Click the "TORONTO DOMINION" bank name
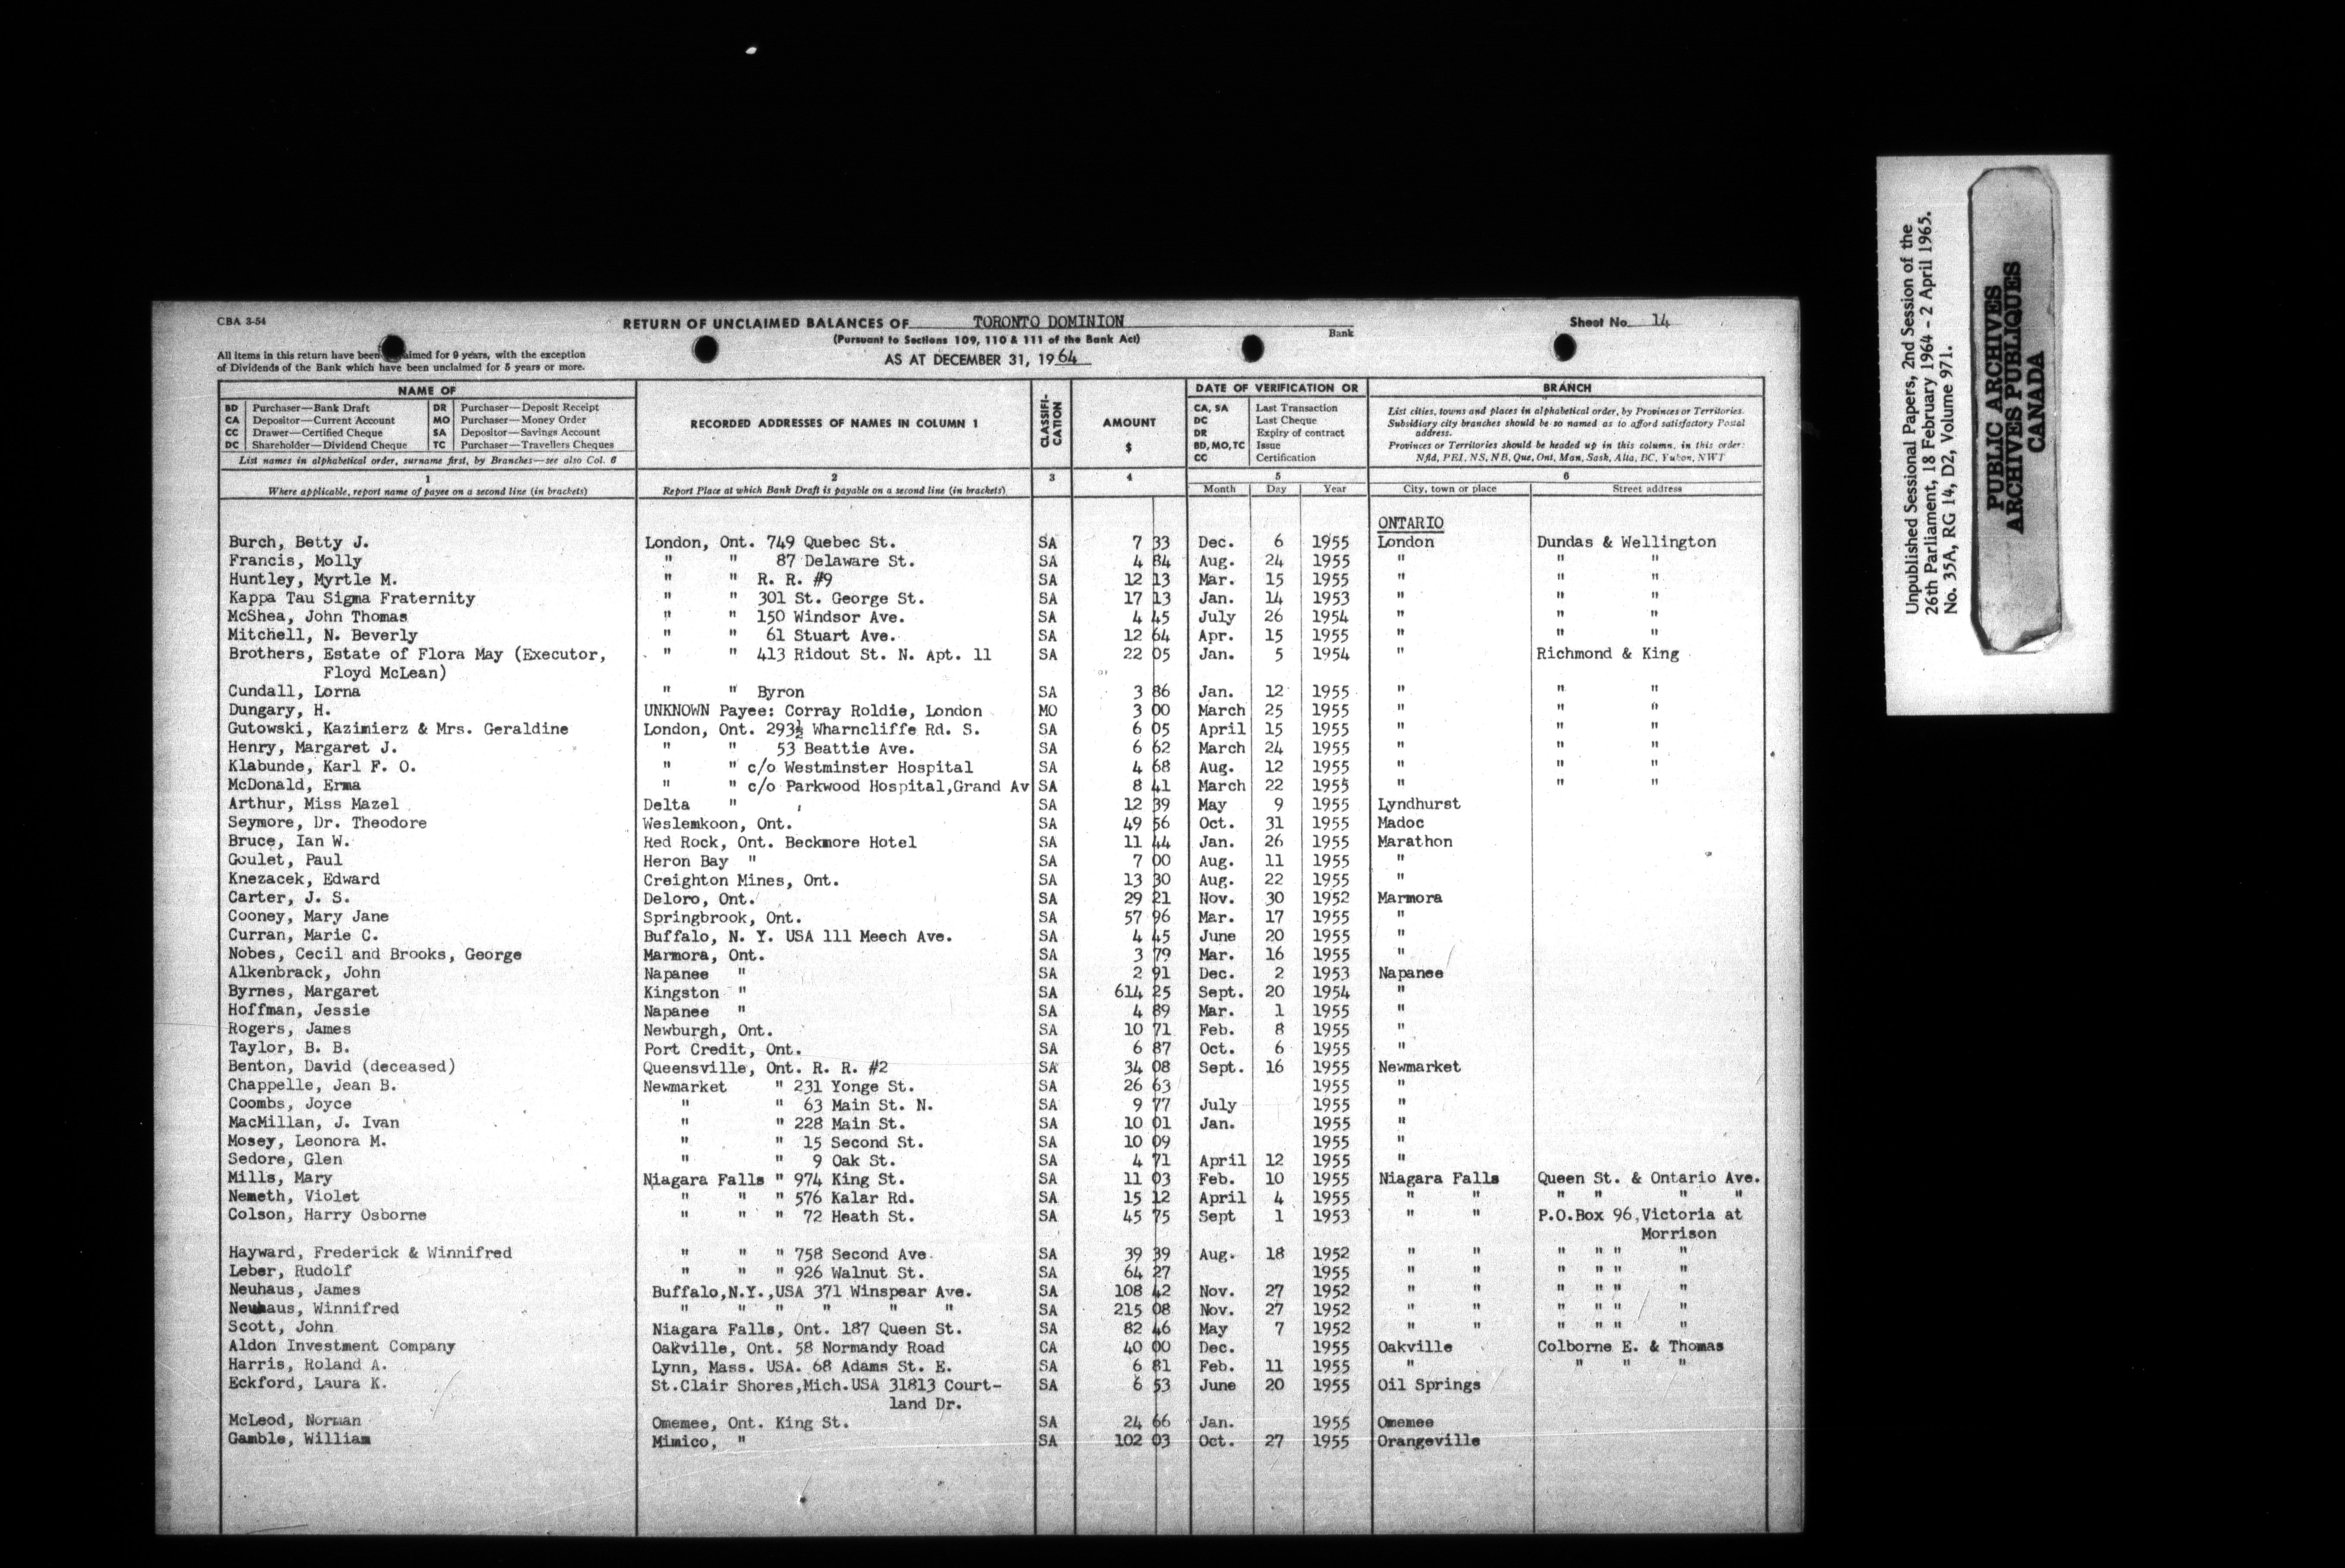Image resolution: width=2345 pixels, height=1568 pixels. click(1048, 321)
